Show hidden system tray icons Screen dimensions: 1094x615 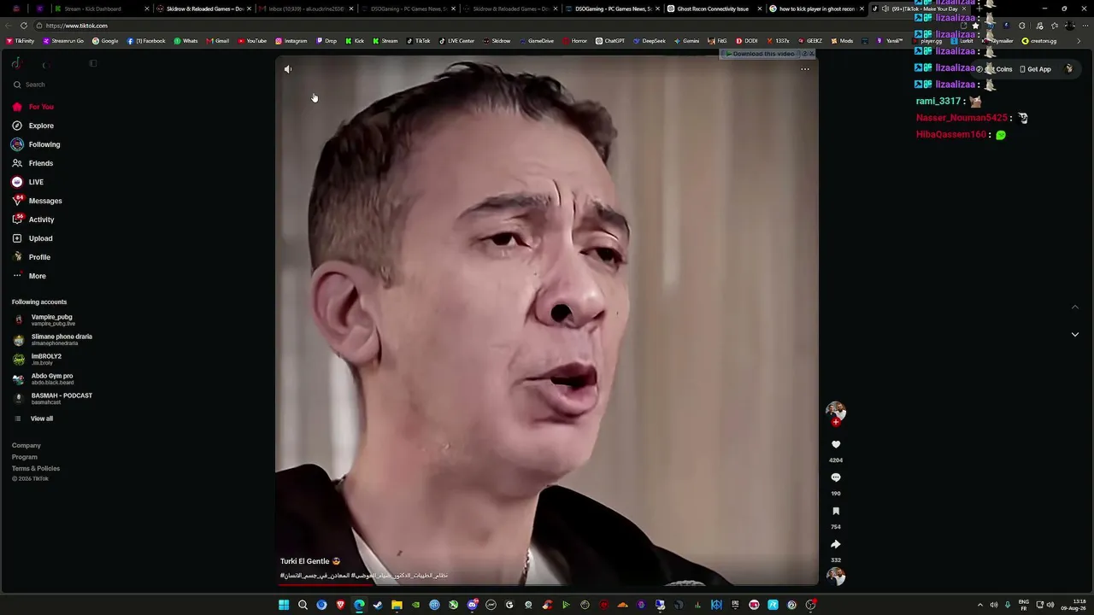click(979, 605)
